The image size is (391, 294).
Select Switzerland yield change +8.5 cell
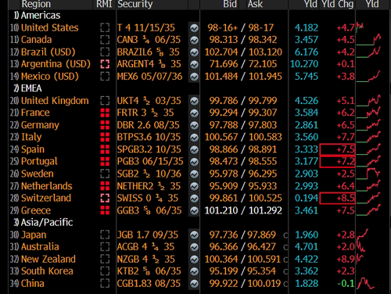337,198
